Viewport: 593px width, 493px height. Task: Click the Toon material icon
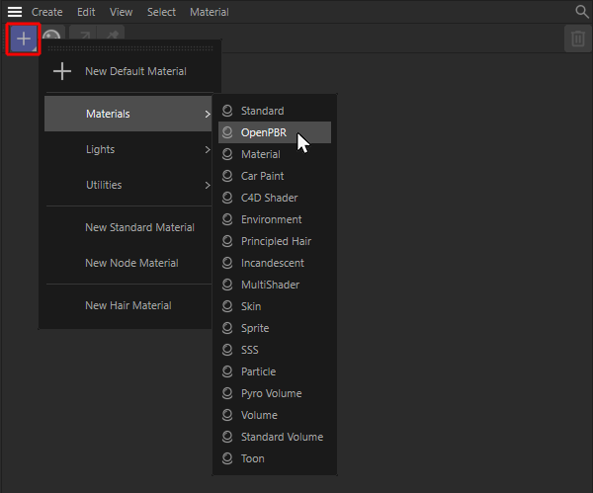pyautogui.click(x=228, y=458)
